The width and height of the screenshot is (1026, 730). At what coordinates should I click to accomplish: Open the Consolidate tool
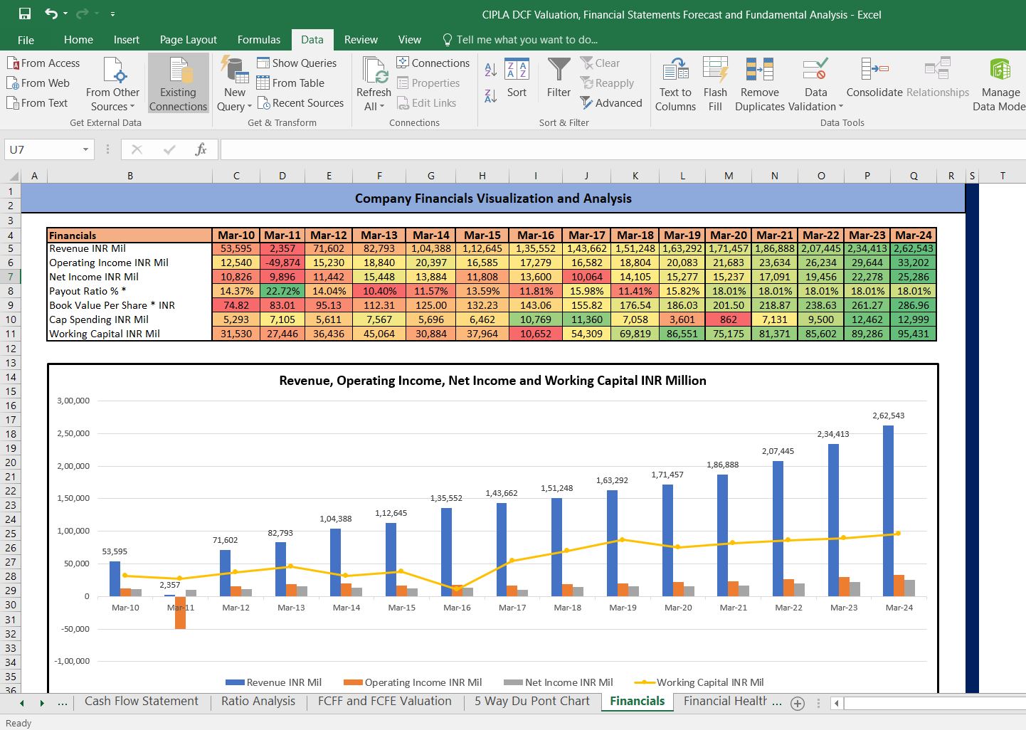point(874,78)
